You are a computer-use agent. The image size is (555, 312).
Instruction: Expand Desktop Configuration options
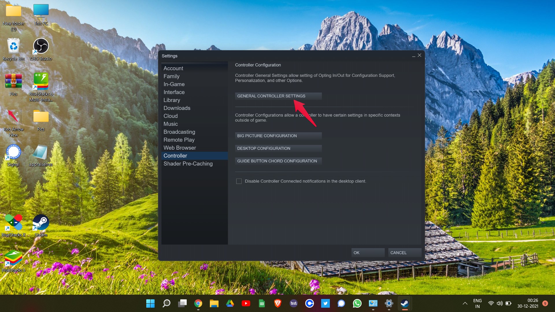278,148
